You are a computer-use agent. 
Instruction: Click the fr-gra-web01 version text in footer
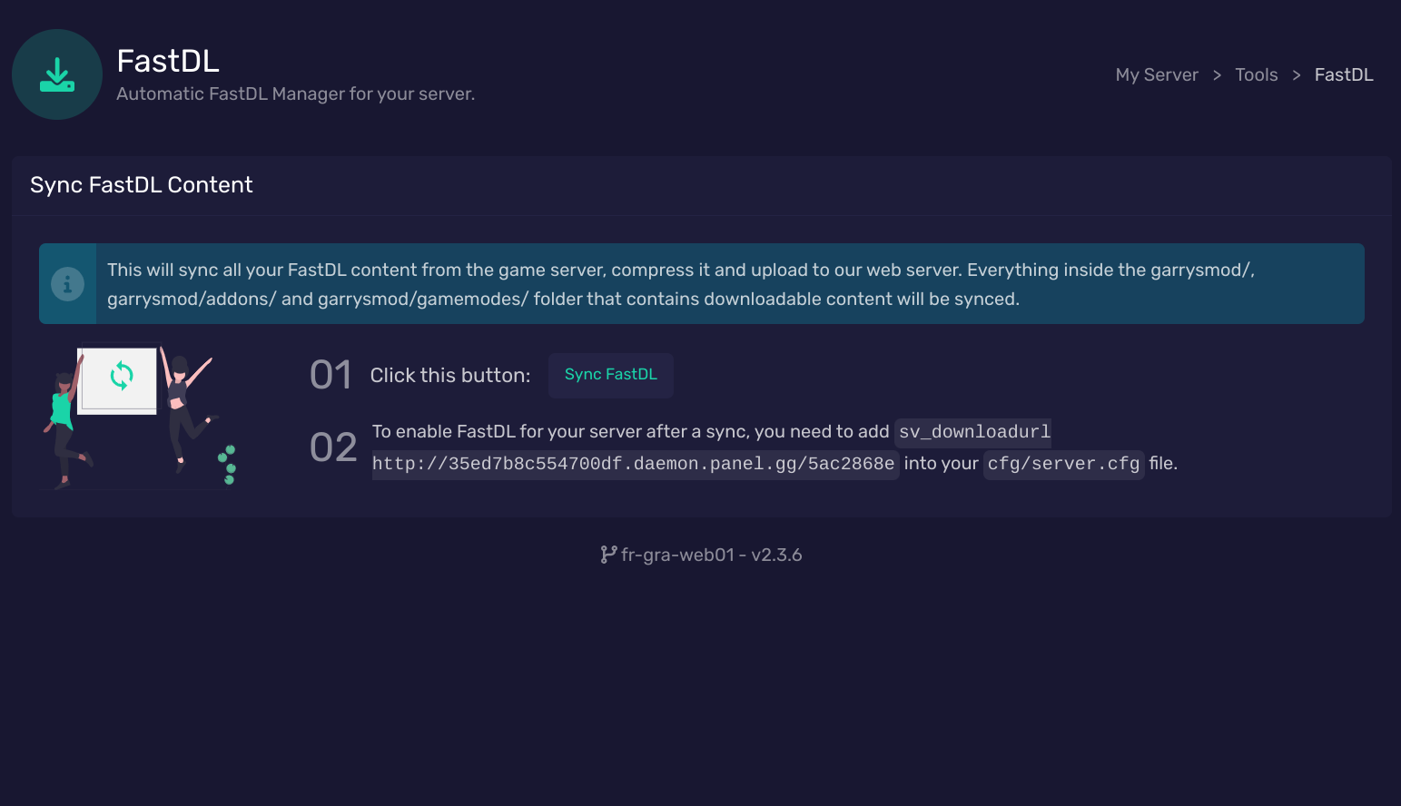pyautogui.click(x=711, y=555)
